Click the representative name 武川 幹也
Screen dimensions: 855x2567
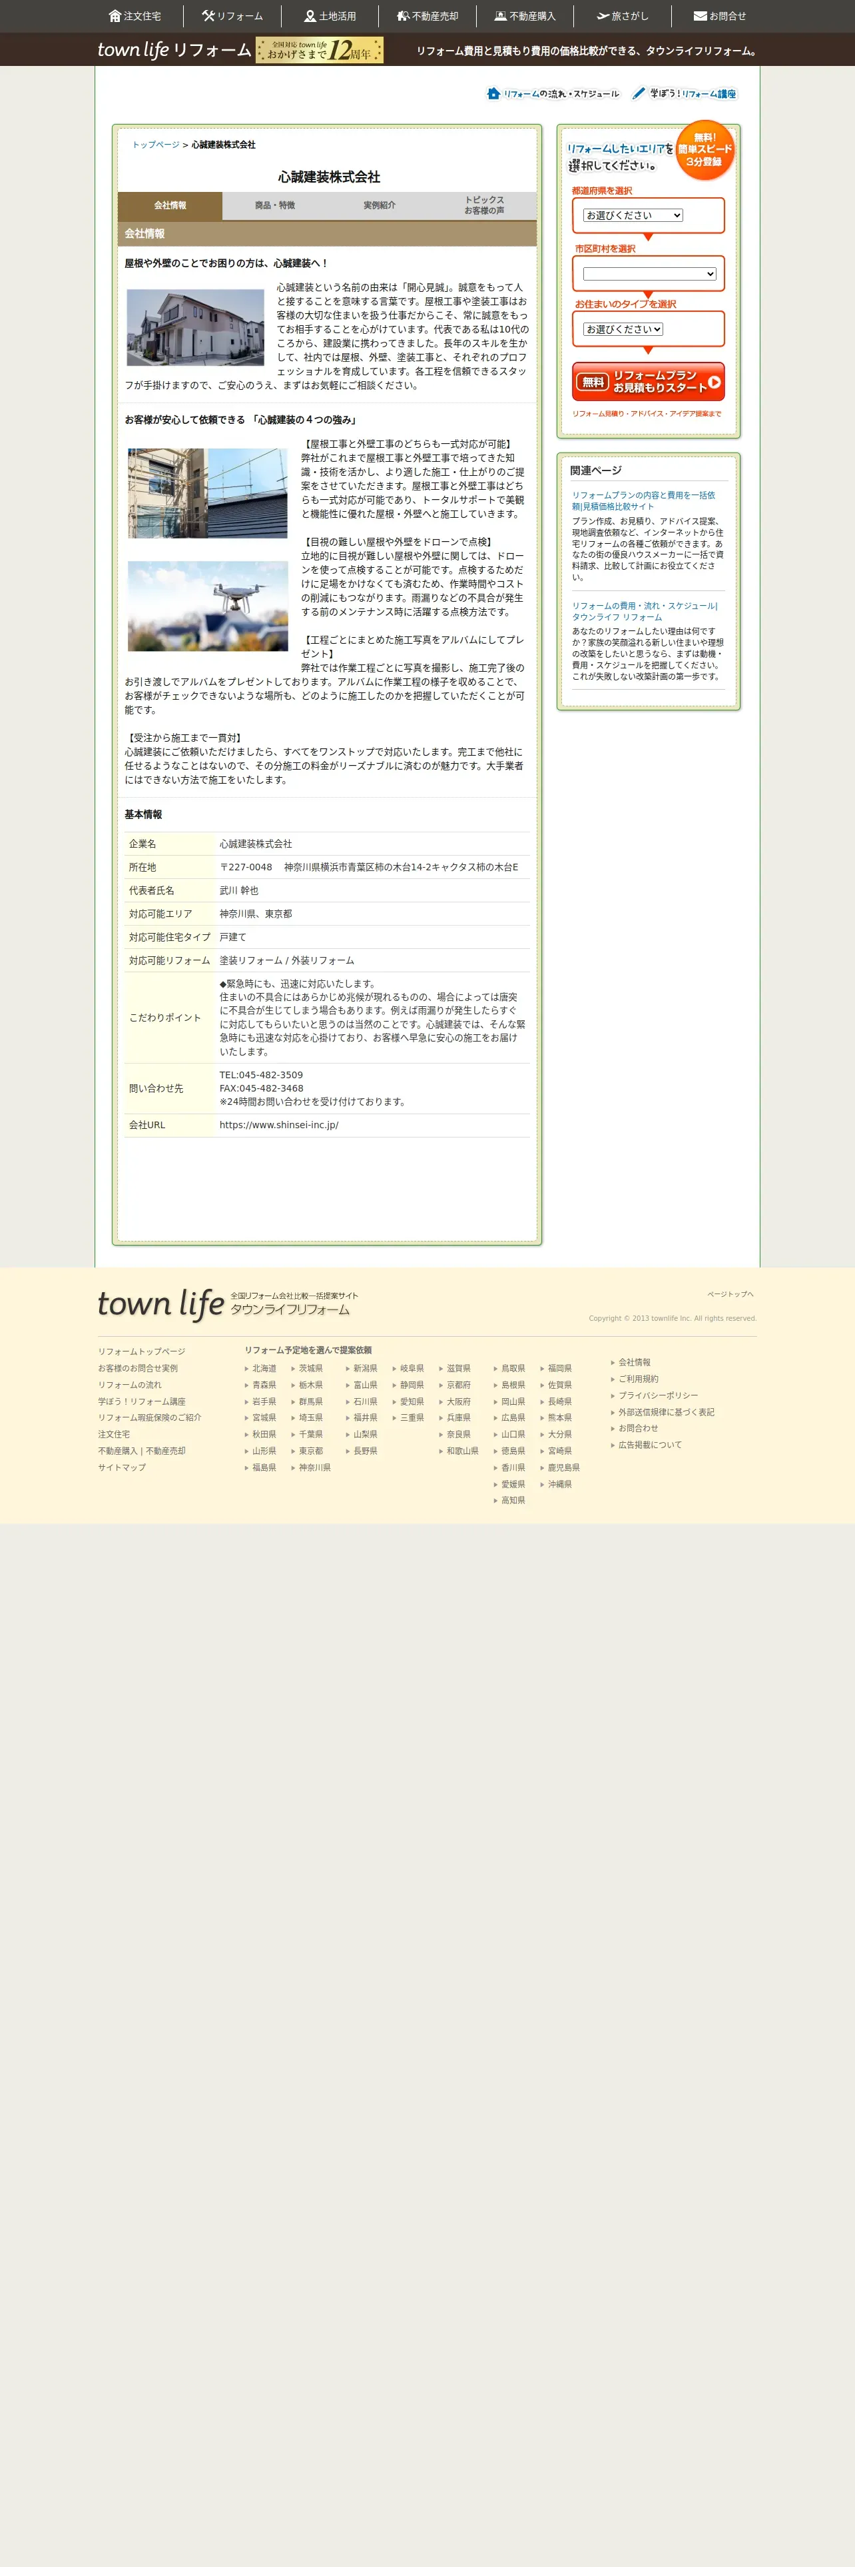pyautogui.click(x=239, y=890)
